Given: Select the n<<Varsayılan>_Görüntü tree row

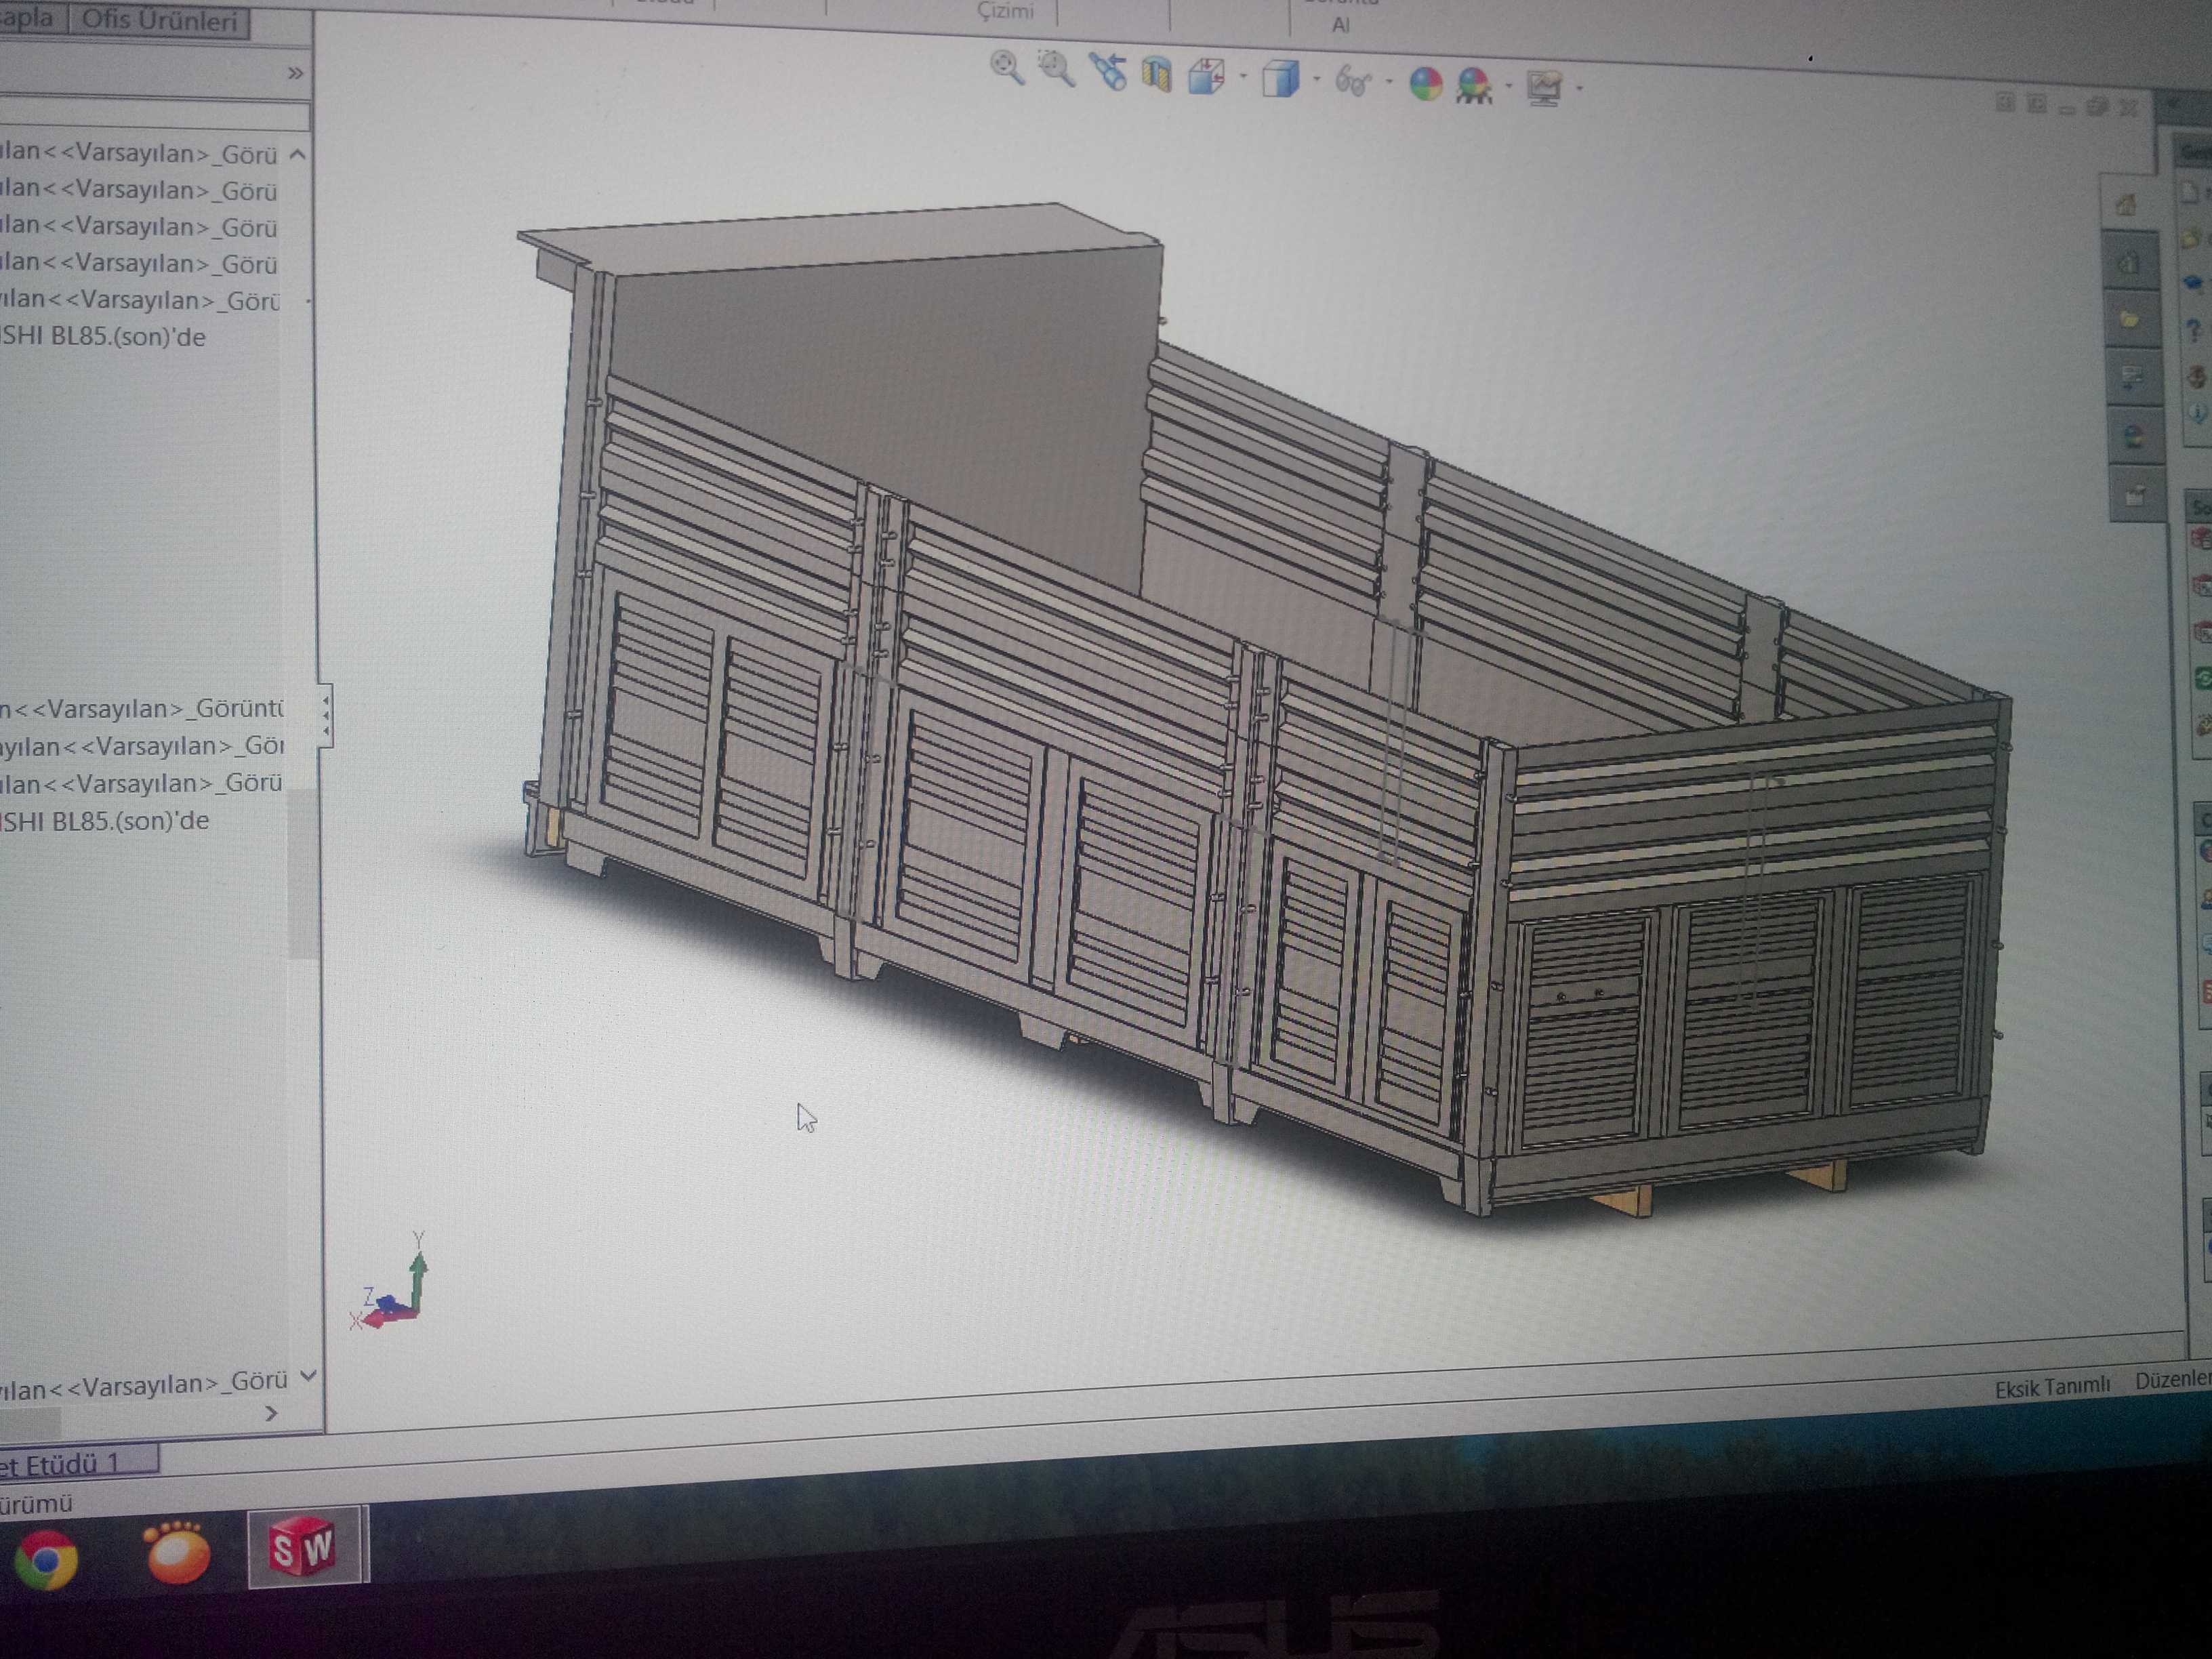Looking at the screenshot, I should click(142, 709).
